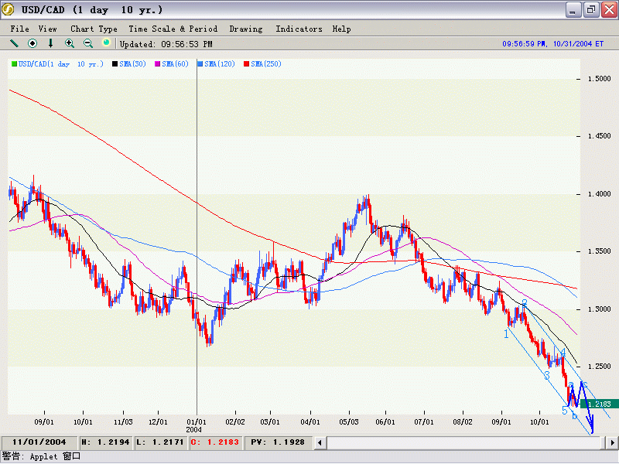Image resolution: width=619 pixels, height=464 pixels.
Task: Select the trend line drawing tool
Action: click(x=14, y=43)
